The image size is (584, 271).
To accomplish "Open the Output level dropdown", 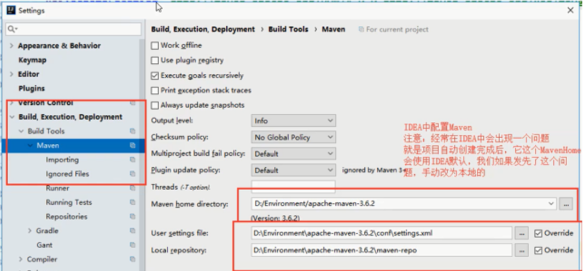I will 294,121.
